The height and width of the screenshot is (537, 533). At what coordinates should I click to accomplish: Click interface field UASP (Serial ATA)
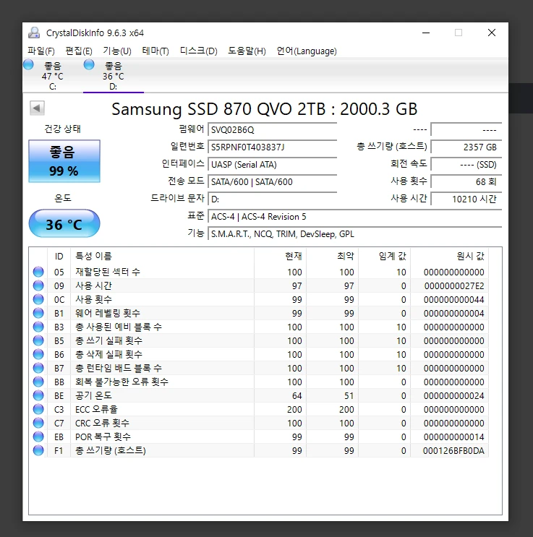click(x=273, y=164)
